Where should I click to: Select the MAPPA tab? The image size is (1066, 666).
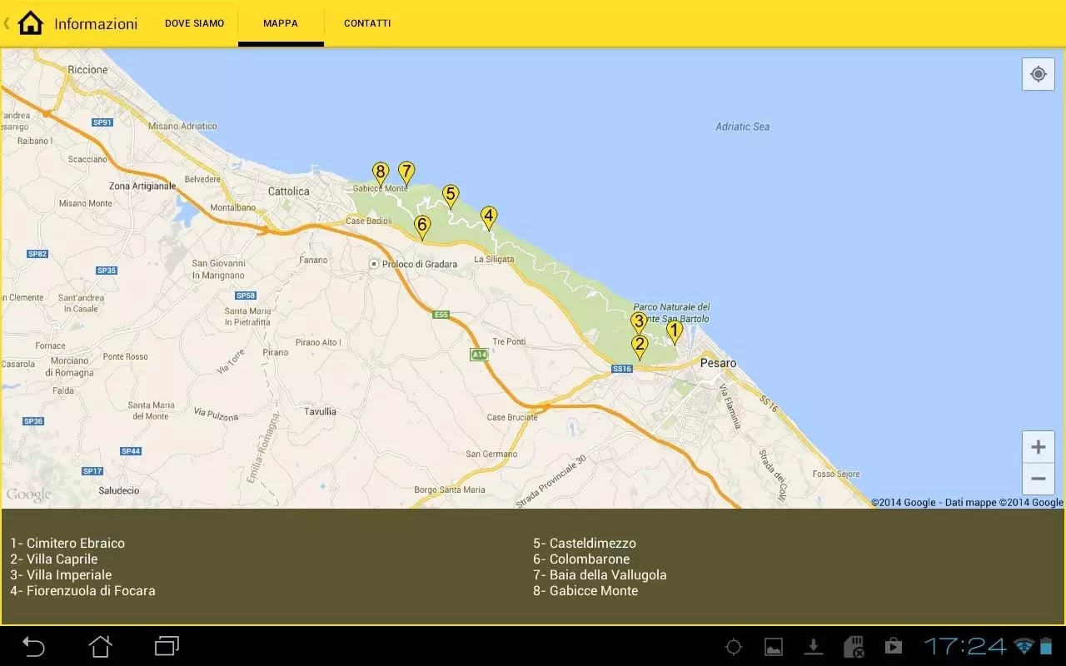(x=281, y=23)
